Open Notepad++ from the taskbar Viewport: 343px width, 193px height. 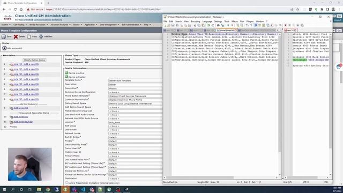click(x=100, y=189)
